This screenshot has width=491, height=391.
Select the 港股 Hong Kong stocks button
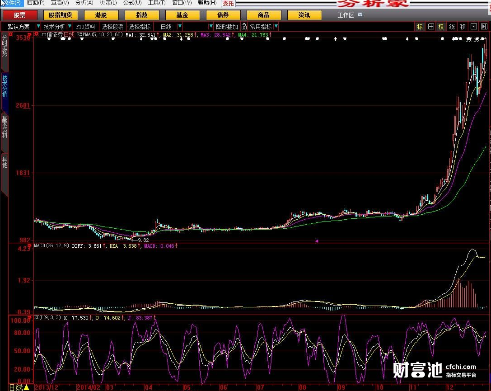tap(101, 15)
